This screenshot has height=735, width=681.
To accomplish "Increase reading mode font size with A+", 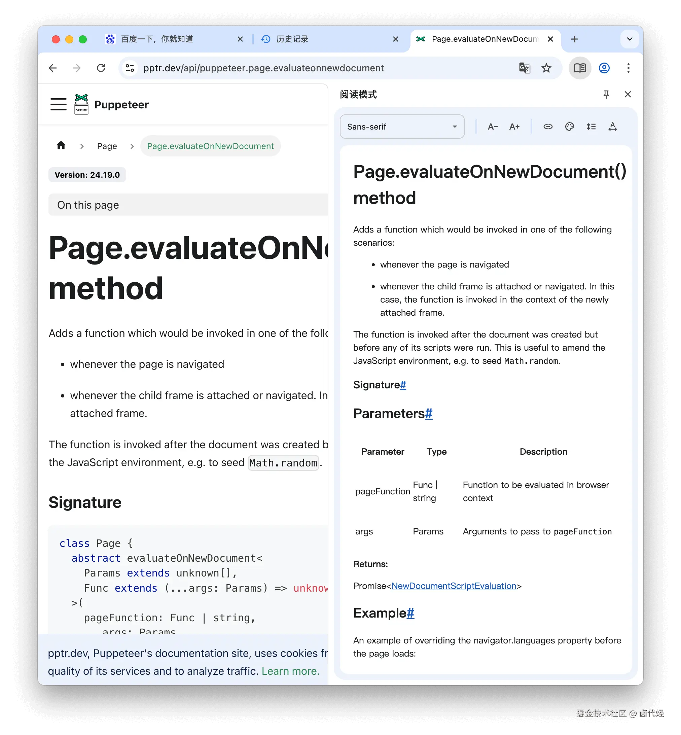I will coord(514,127).
